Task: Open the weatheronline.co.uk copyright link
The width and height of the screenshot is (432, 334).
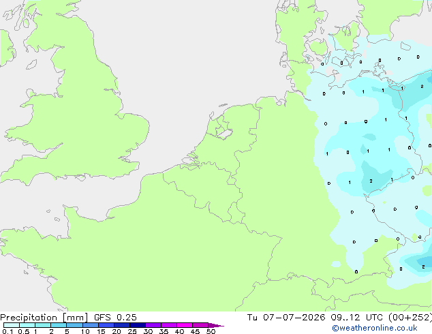Action: pyautogui.click(x=374, y=328)
